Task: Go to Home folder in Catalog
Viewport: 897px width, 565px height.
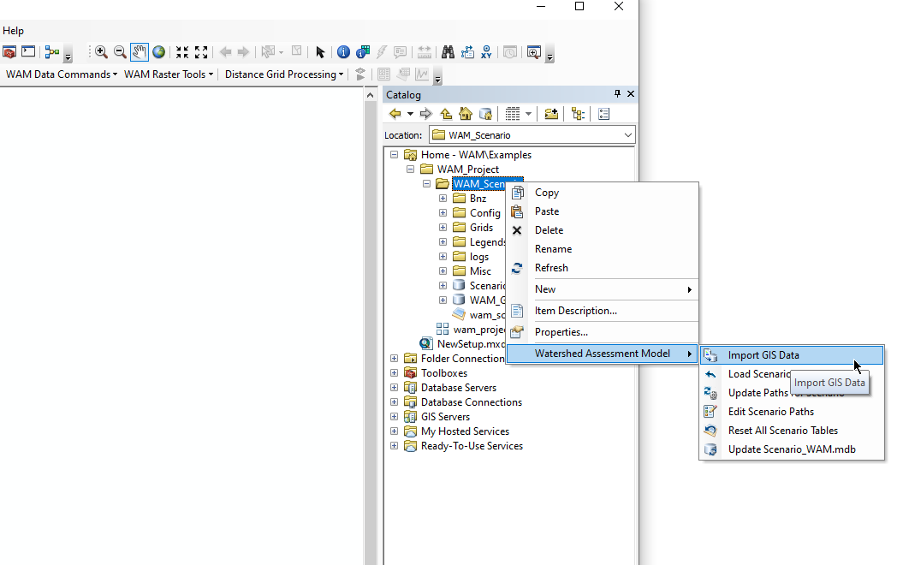Action: coord(466,114)
